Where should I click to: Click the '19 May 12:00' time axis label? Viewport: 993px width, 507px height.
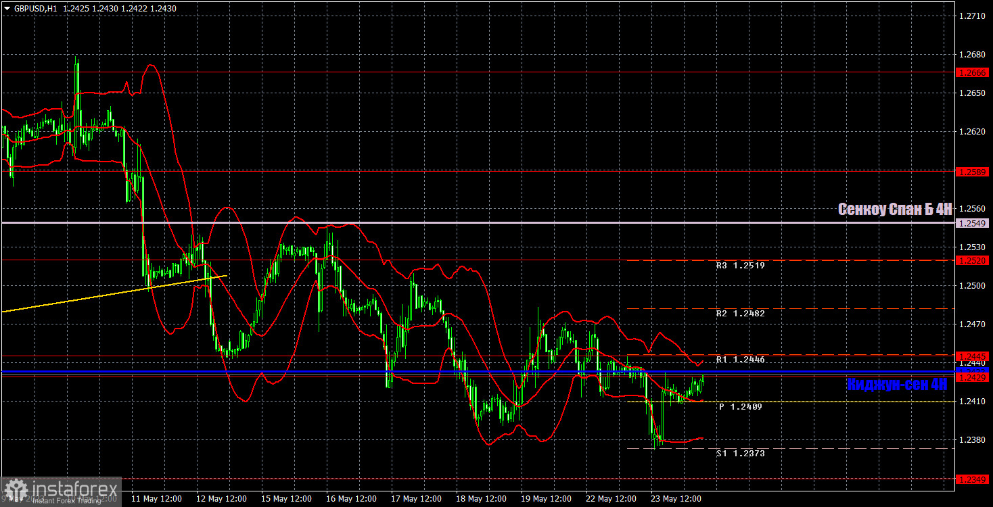click(546, 499)
